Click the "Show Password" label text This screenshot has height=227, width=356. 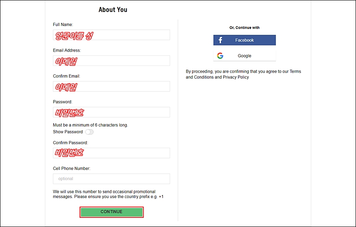coord(68,132)
